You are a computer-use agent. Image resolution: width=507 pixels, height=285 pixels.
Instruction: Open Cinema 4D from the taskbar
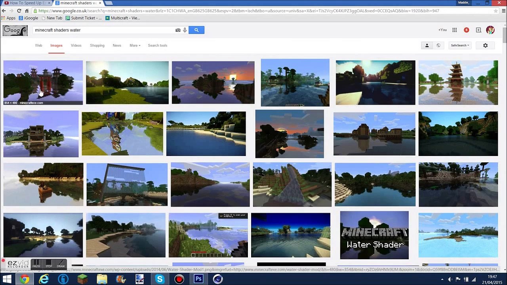(x=218, y=279)
